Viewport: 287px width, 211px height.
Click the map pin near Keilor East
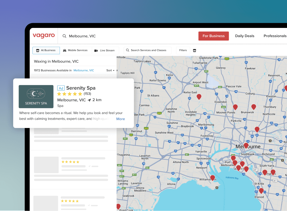[199, 97]
